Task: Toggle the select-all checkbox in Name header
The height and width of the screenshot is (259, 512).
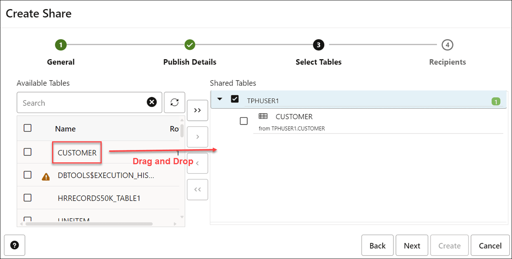Action: click(x=28, y=128)
